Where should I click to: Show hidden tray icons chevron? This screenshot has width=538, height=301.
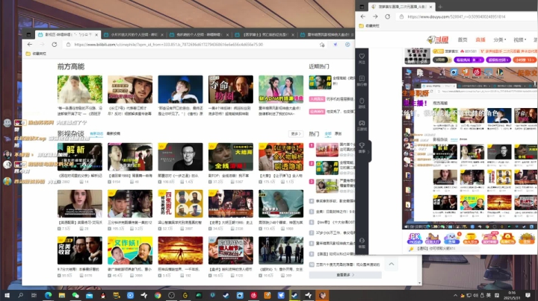455,295
